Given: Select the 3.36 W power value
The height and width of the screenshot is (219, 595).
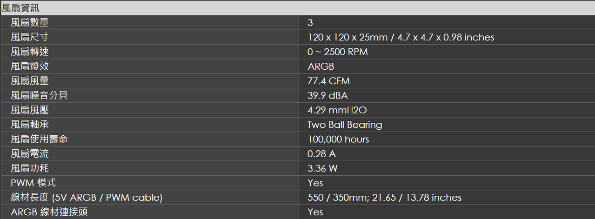Looking at the screenshot, I should pyautogui.click(x=323, y=168).
